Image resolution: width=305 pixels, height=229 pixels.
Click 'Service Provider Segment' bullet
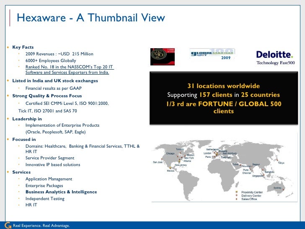click(x=50, y=158)
